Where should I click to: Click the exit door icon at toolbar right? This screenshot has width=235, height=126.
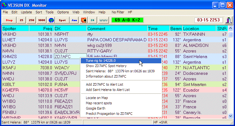pyautogui.click(x=229, y=20)
